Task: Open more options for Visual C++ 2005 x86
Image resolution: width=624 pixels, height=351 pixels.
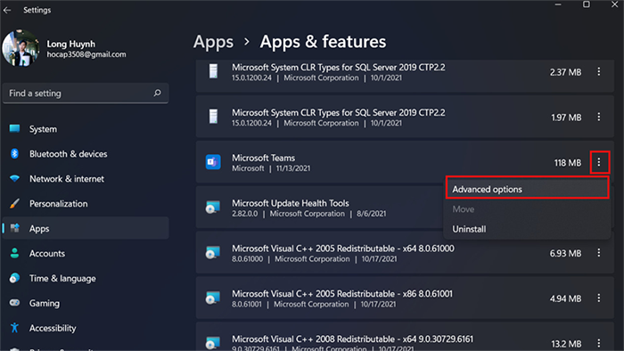Action: tap(599, 298)
